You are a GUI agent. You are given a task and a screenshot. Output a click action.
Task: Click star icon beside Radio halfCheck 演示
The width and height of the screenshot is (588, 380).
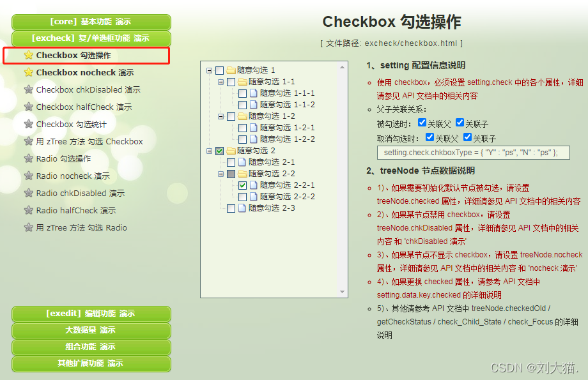pos(29,210)
